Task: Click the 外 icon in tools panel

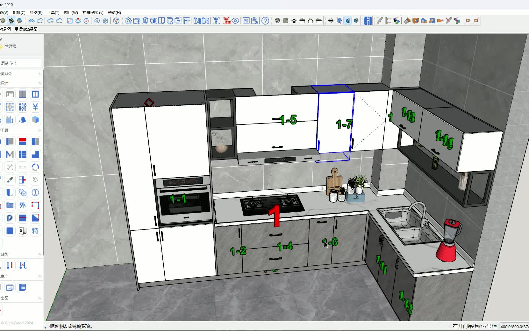Action: coord(23,205)
